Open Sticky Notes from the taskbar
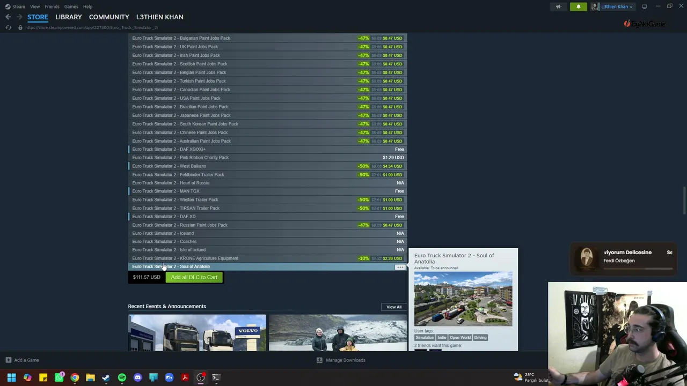The image size is (687, 386). coord(43,377)
